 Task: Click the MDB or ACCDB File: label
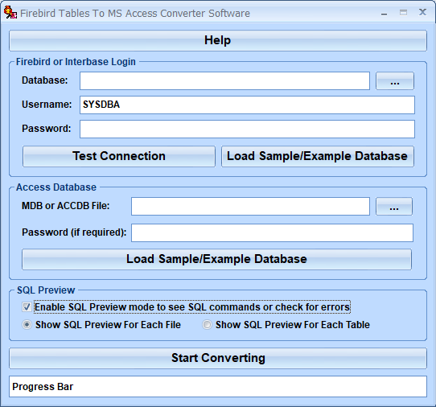tap(66, 206)
